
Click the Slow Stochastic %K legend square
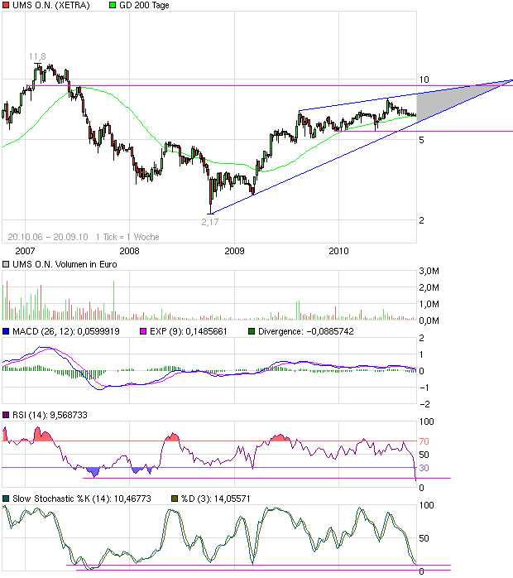tap(7, 498)
